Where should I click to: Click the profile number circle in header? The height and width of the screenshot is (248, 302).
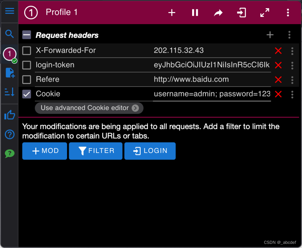click(x=31, y=13)
